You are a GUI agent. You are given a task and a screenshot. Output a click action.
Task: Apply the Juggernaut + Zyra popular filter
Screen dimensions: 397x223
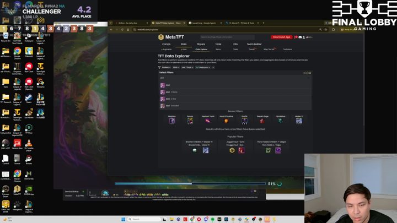click(x=235, y=147)
